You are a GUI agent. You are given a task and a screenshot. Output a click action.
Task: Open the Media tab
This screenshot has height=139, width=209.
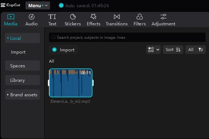11,20
